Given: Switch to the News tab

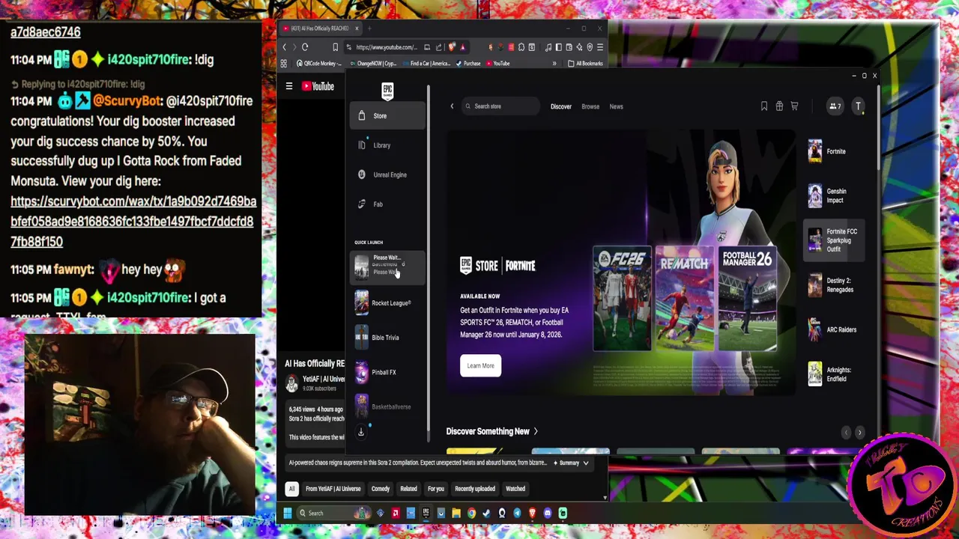Looking at the screenshot, I should 616,106.
